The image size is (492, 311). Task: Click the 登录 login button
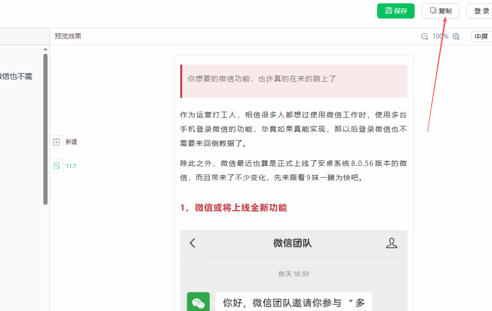(480, 11)
